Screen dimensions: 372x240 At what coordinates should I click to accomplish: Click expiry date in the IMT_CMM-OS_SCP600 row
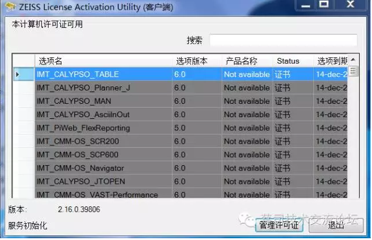click(331, 155)
